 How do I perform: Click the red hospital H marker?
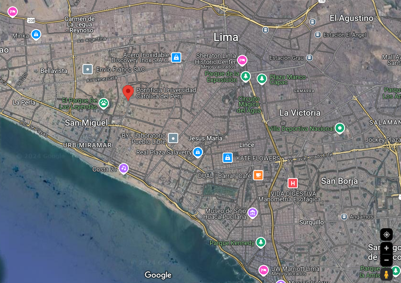point(293,183)
